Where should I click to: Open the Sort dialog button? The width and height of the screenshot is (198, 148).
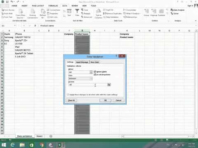[69, 13]
